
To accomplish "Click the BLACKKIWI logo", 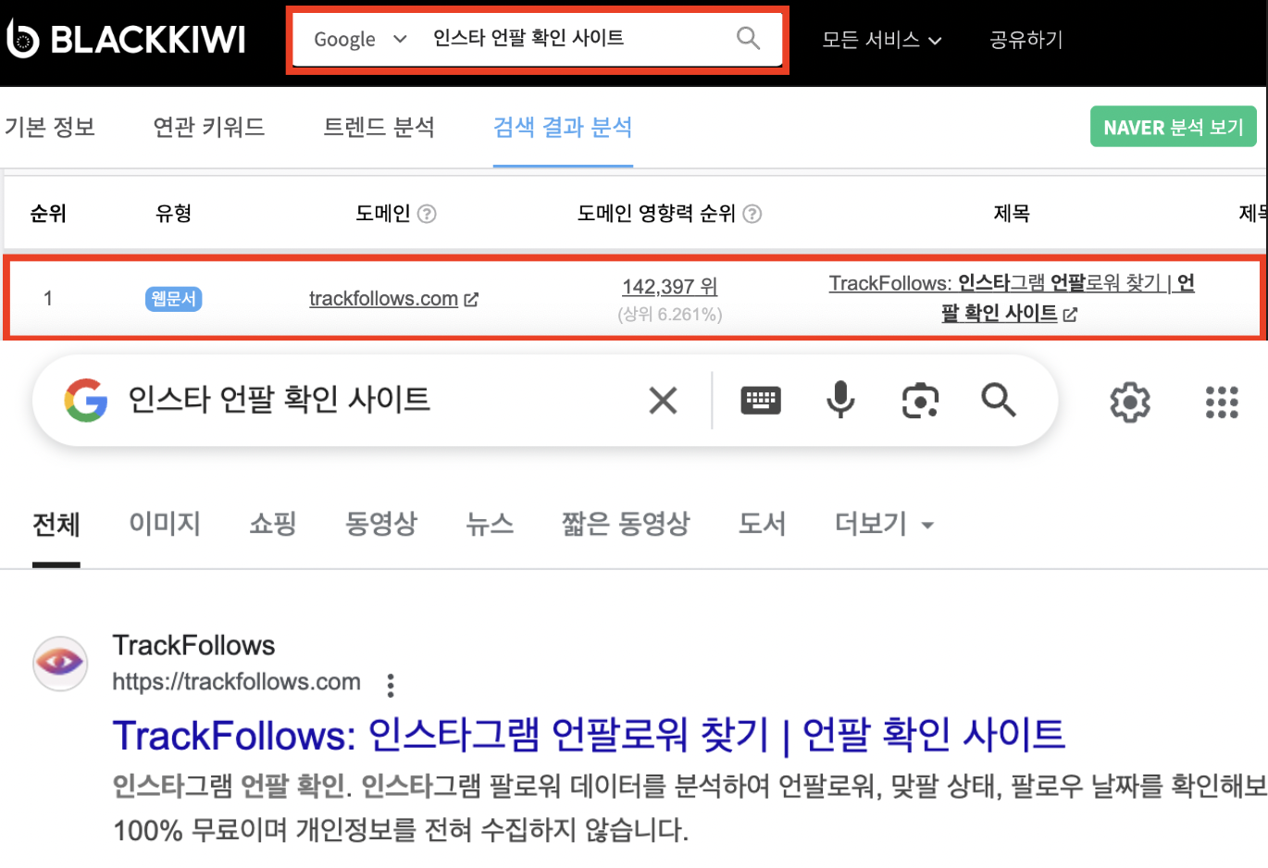I will (126, 39).
